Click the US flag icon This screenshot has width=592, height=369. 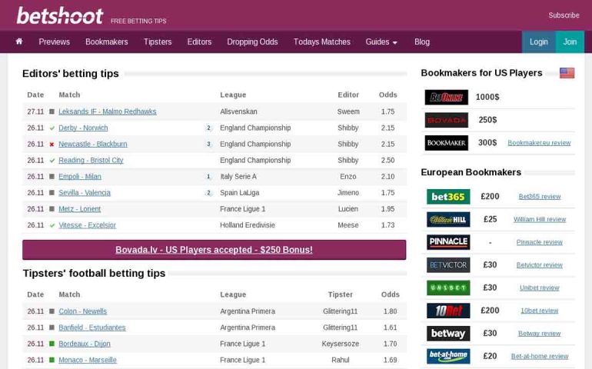coord(567,73)
